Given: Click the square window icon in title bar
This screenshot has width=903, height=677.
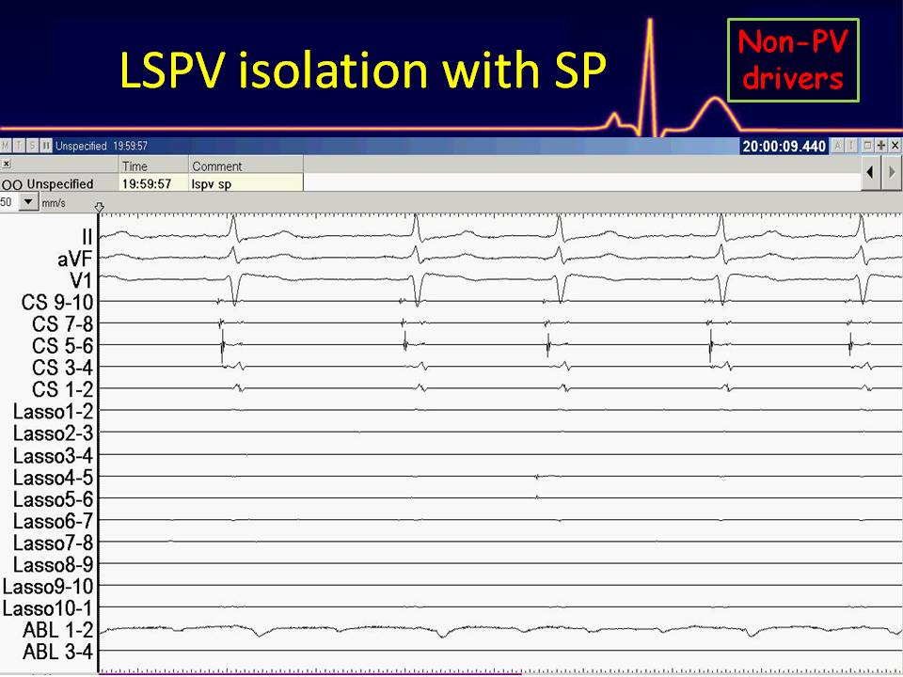Looking at the screenshot, I should (x=867, y=146).
